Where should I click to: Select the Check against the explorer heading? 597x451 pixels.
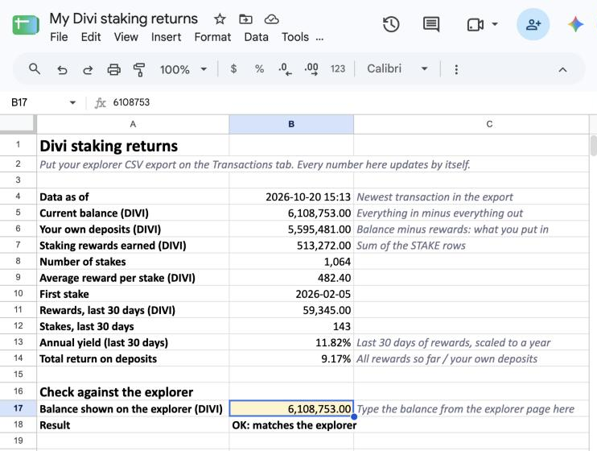(x=133, y=391)
